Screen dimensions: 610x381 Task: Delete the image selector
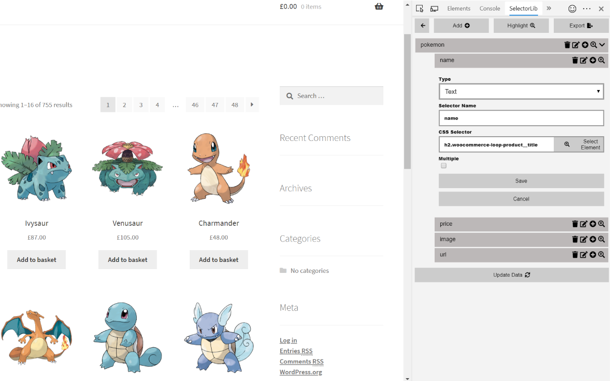tap(575, 239)
